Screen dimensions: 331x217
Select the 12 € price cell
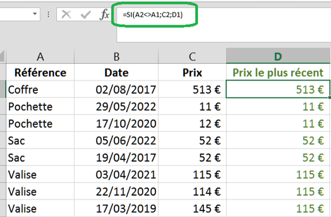coord(192,123)
